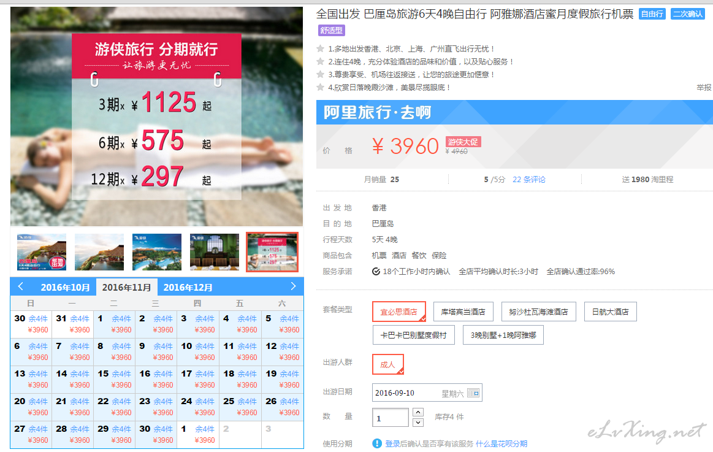Click 登录后确认是否享有该服务 login link
The height and width of the screenshot is (452, 713).
tap(429, 444)
